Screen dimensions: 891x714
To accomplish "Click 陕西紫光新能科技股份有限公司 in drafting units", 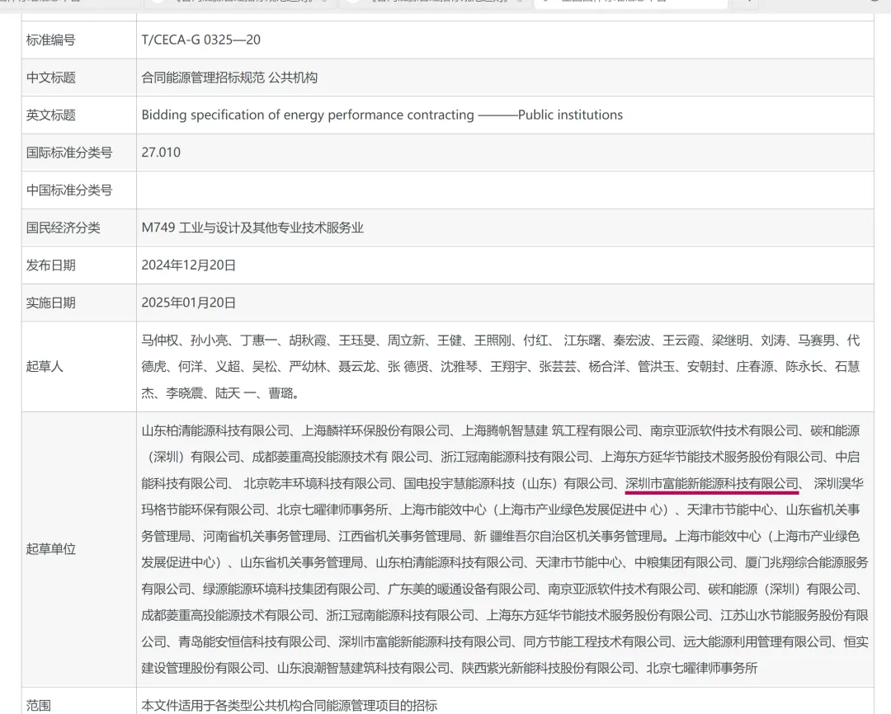I will (548, 668).
